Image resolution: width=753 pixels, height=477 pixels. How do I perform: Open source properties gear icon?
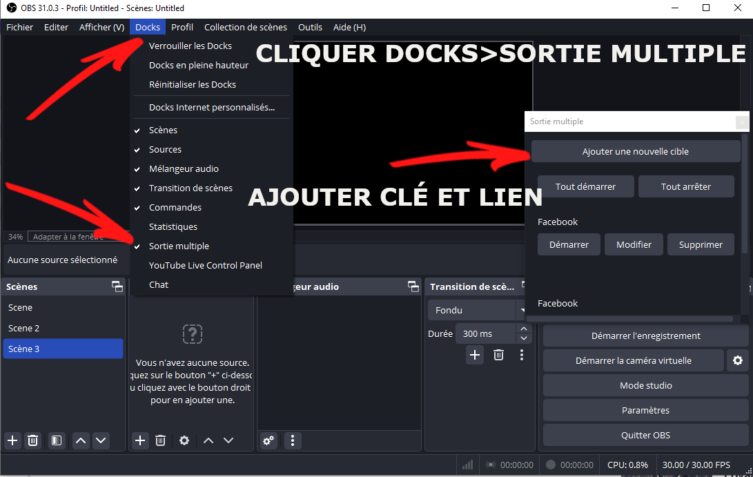coord(184,440)
